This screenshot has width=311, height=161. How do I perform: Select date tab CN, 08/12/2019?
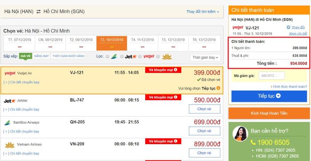pyautogui.click(x=50, y=43)
